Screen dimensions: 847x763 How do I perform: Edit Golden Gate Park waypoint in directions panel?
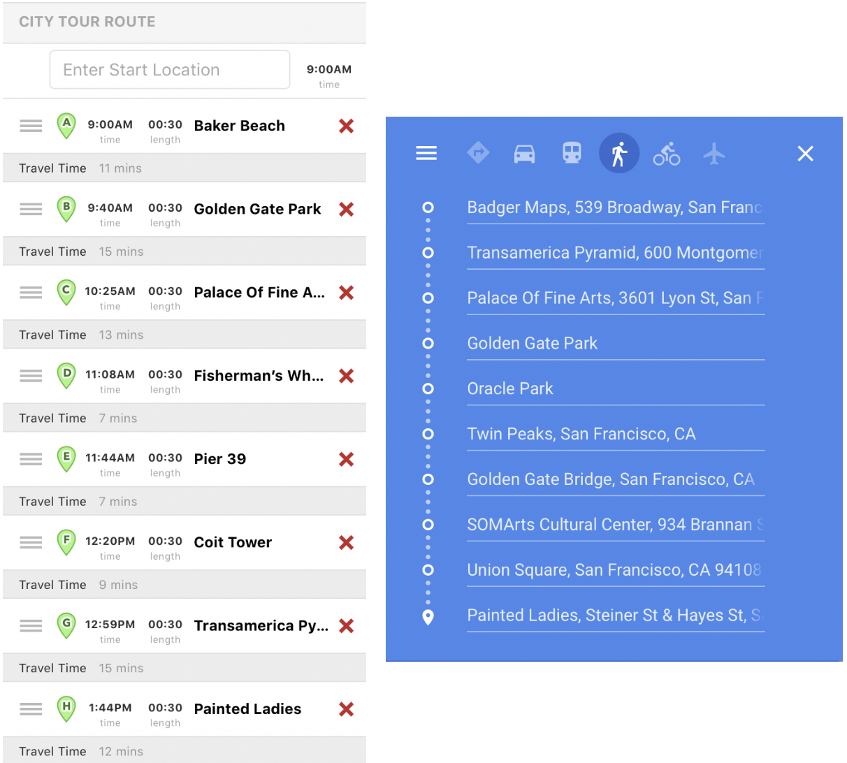coord(616,344)
